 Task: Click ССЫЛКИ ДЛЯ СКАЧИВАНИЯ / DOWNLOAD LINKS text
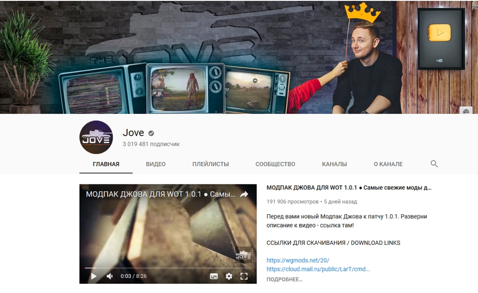(333, 243)
